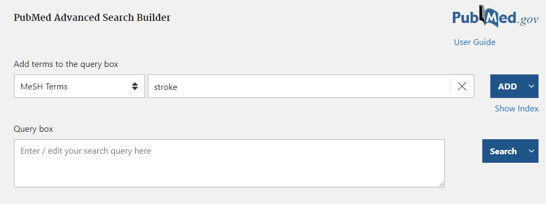Screen dimensions: 546x204
Task: Click the up-down arrows on the MeSH Terms selector
Action: [x=135, y=86]
